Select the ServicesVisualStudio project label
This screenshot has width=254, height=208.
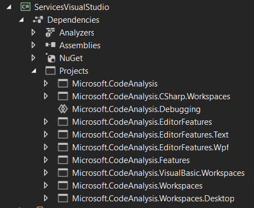(72, 7)
